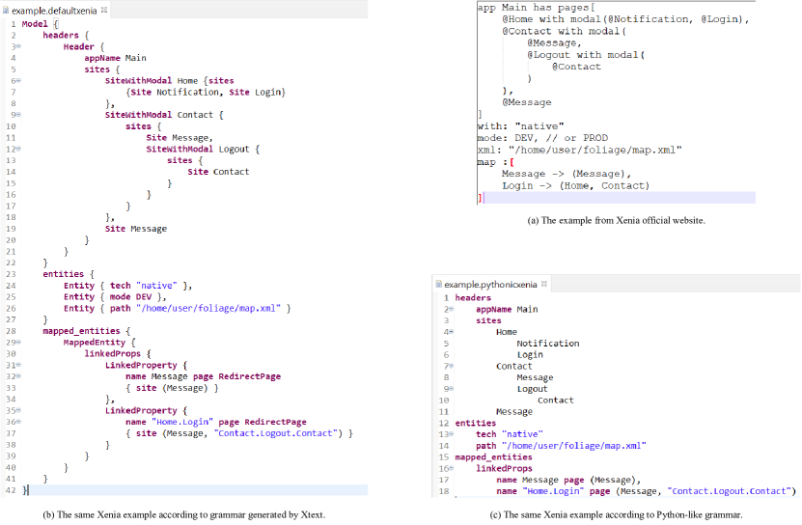Collapse linkedProps fold marker at pythonicxenia line 16
Image resolution: width=802 pixels, height=525 pixels.
click(451, 468)
